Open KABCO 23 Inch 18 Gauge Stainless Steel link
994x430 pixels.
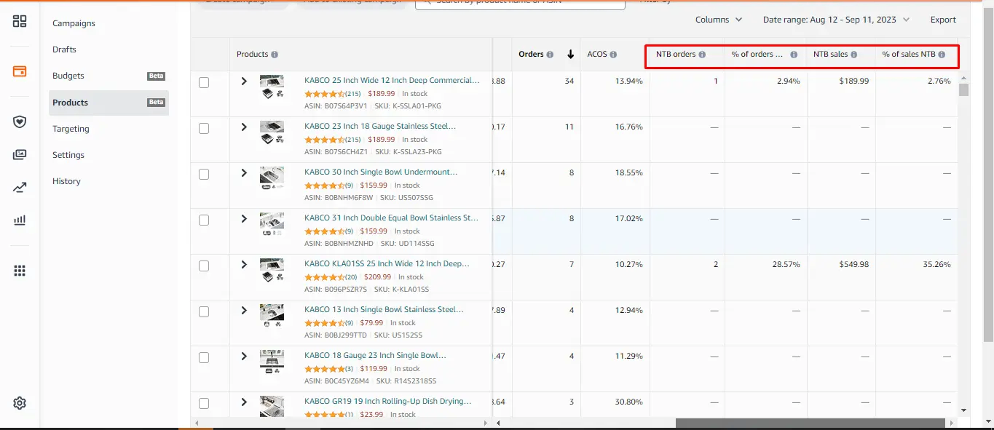[380, 126]
